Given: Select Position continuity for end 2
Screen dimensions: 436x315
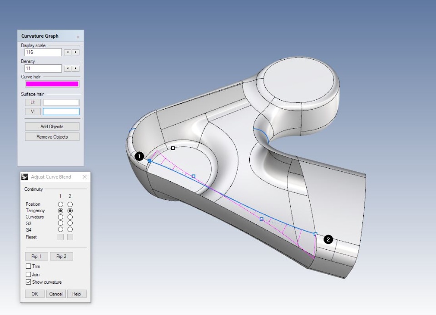Looking at the screenshot, I should [70, 204].
